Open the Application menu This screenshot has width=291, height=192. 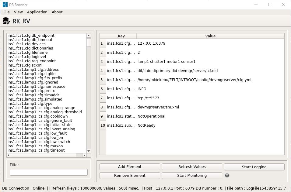37,12
